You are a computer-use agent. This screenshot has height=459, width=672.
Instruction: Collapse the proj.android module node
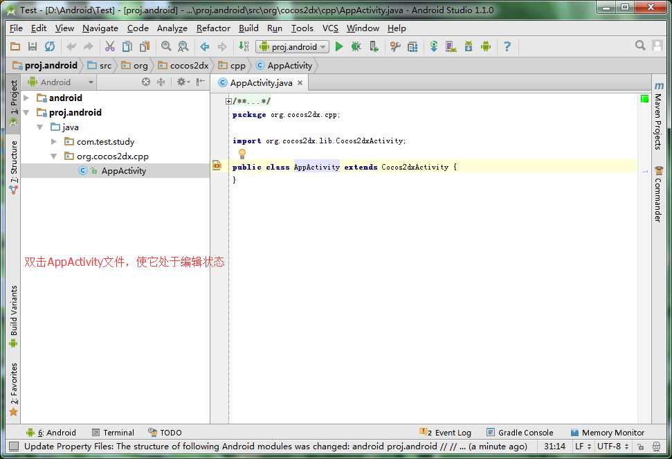[x=26, y=112]
